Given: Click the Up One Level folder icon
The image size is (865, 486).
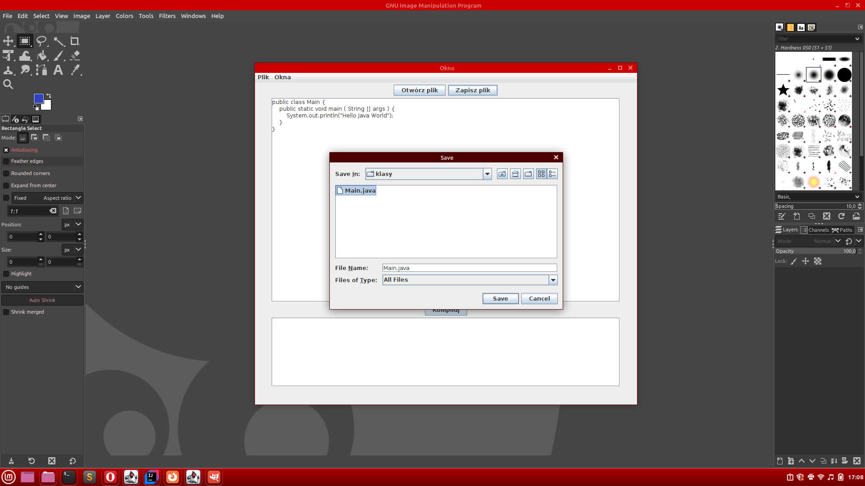Looking at the screenshot, I should pos(502,174).
